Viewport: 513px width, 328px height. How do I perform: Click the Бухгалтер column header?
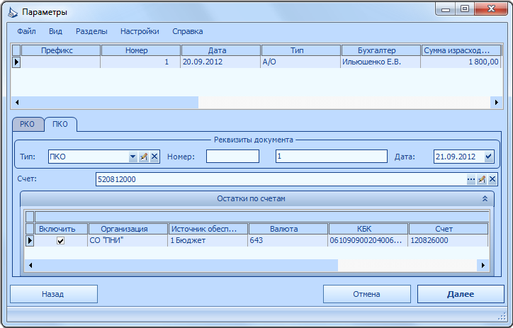tap(380, 50)
